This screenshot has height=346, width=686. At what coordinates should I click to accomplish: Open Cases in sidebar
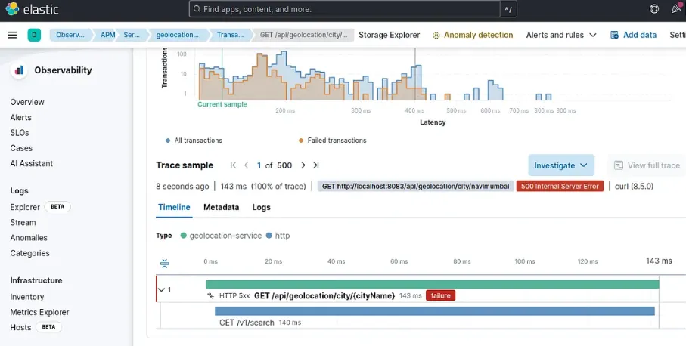[x=21, y=147]
